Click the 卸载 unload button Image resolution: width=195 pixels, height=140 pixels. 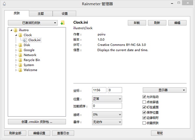click(x=137, y=23)
